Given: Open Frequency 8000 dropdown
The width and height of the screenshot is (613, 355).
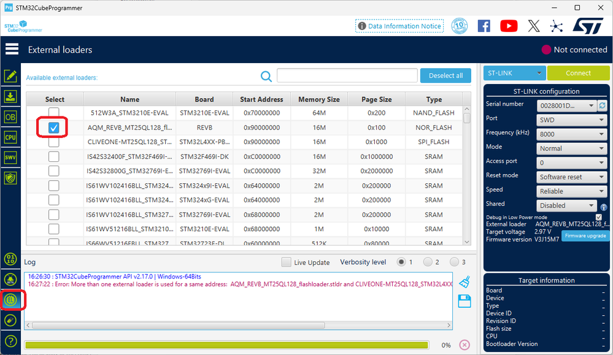Looking at the screenshot, I should (x=571, y=134).
